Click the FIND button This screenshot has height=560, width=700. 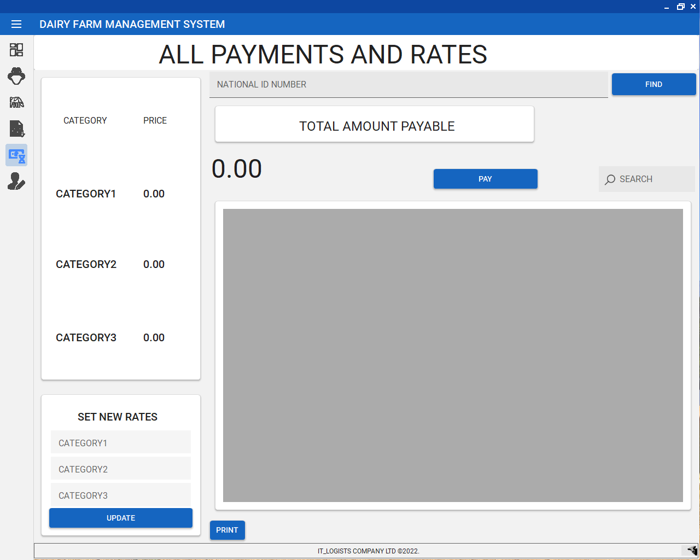tap(654, 84)
